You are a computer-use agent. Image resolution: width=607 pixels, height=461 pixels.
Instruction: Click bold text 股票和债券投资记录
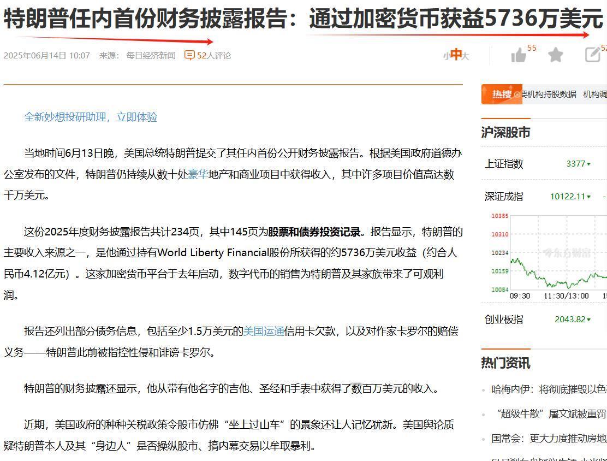314,232
